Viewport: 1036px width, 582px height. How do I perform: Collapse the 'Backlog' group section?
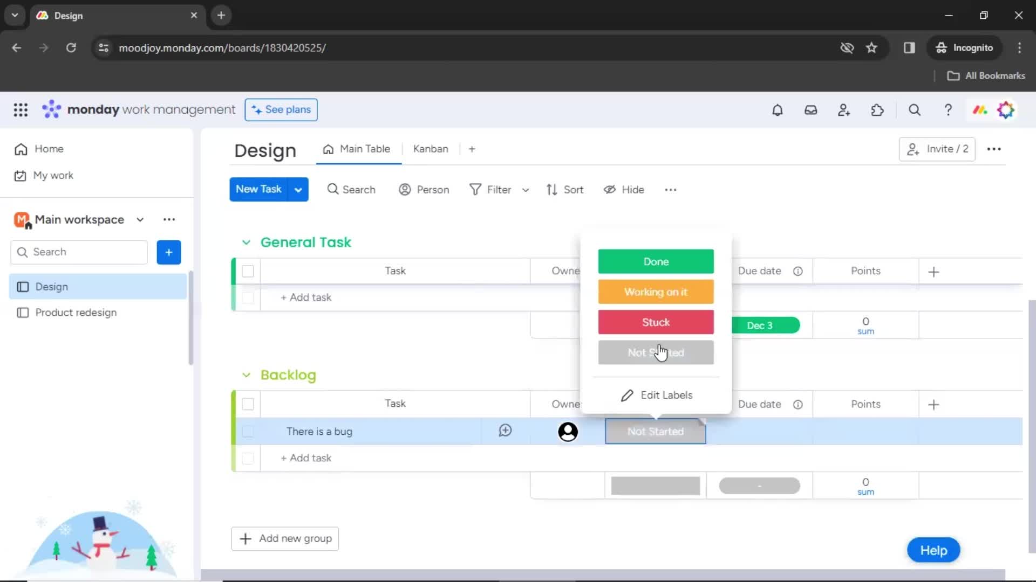click(246, 375)
